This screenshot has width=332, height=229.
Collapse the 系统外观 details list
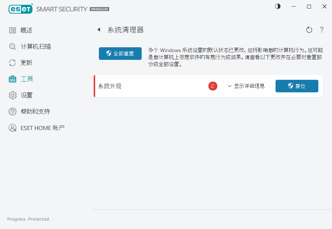click(246, 86)
